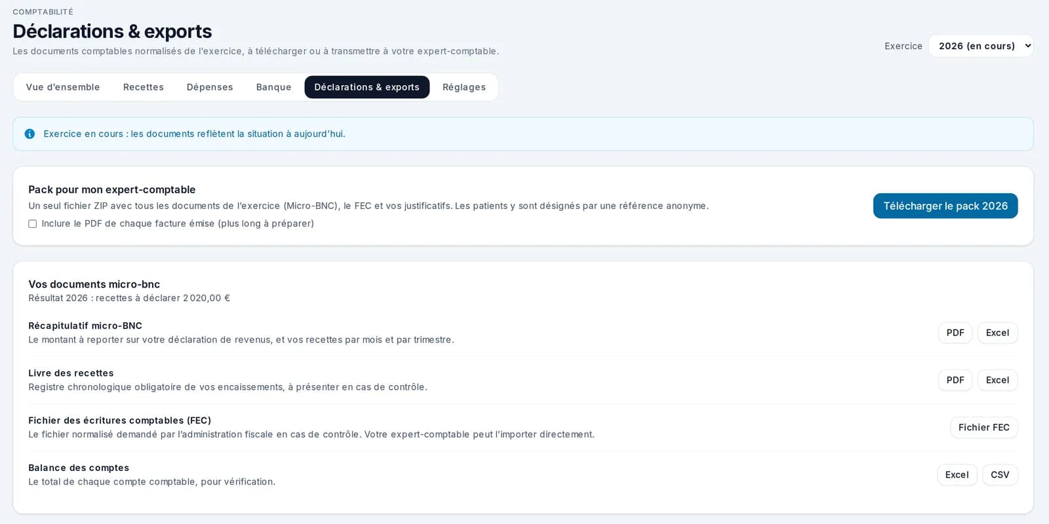Click the 'Déclarations & exports' page heading
1049x524 pixels.
112,31
